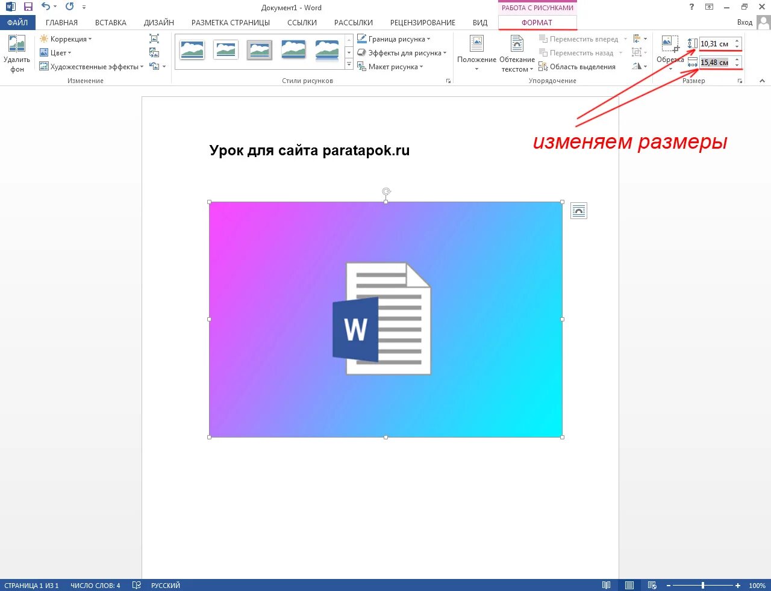This screenshot has height=591, width=771.
Task: Switch to Web Layout view in the status bar
Action: (652, 585)
